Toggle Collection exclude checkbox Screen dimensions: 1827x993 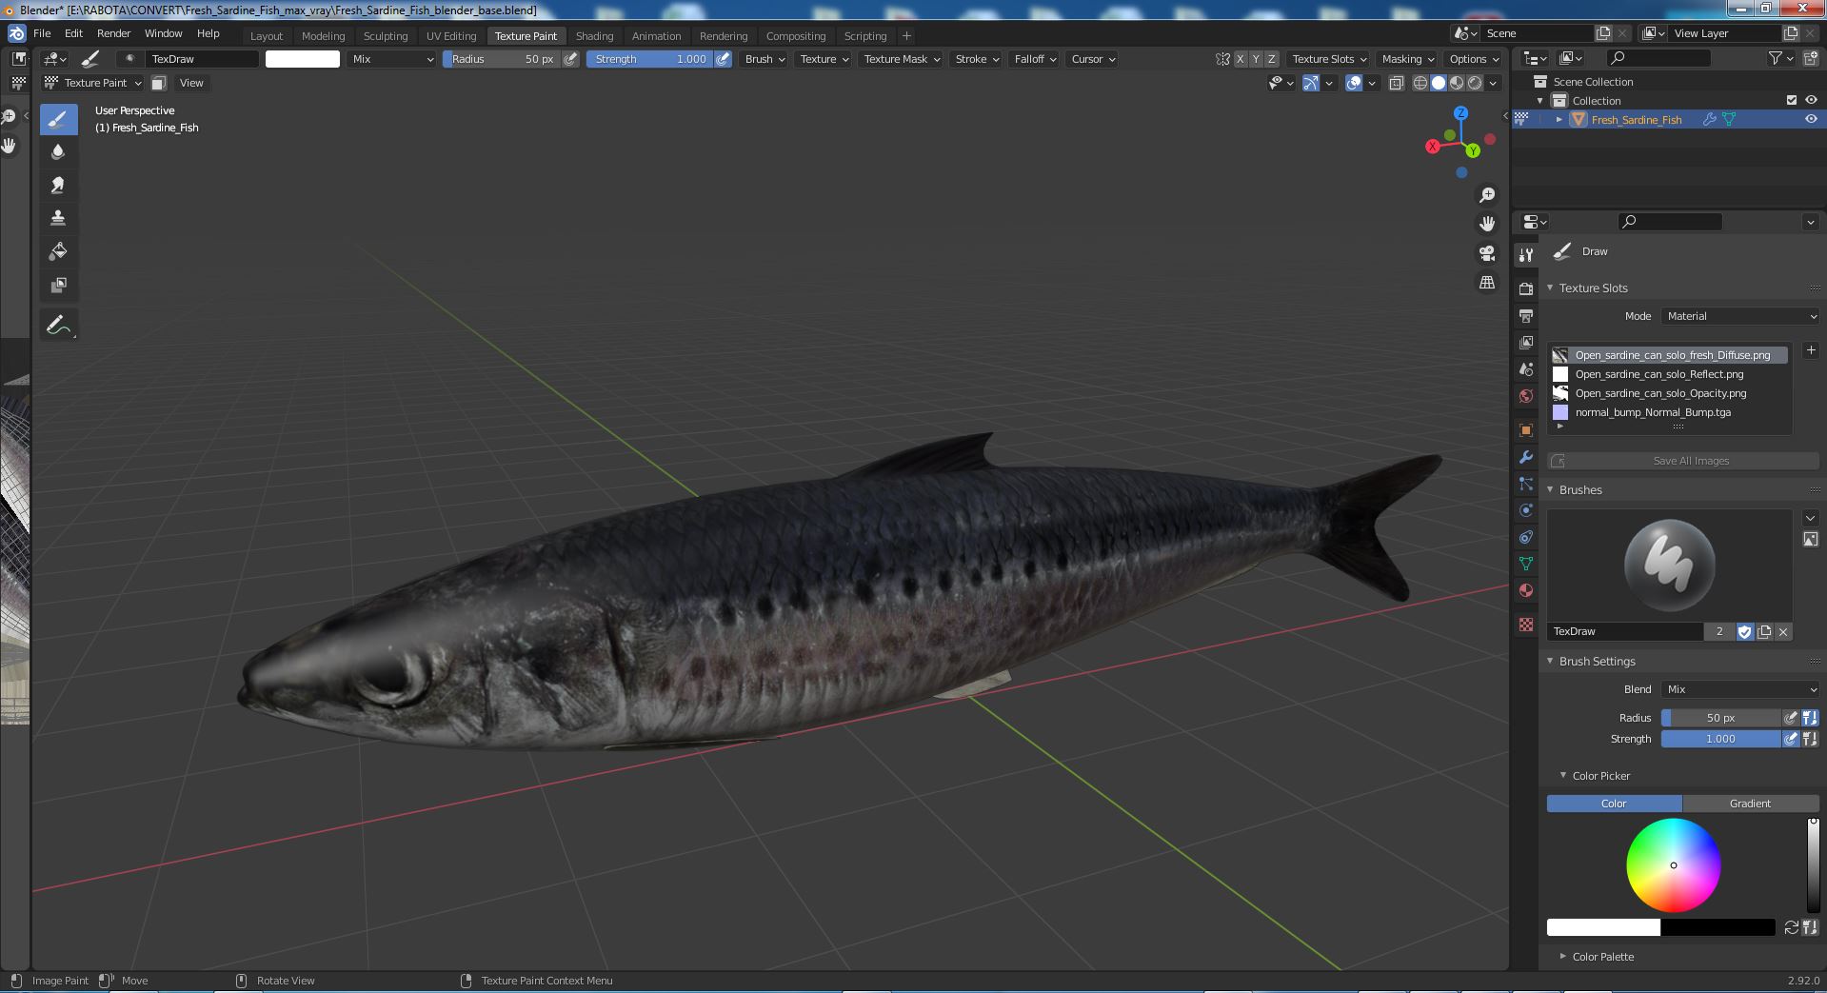click(1791, 100)
